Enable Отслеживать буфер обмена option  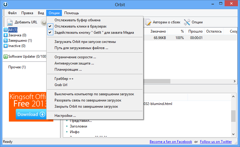tap(77, 20)
